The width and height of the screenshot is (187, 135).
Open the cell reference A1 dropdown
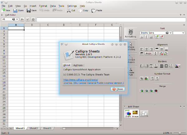[x=17, y=19]
